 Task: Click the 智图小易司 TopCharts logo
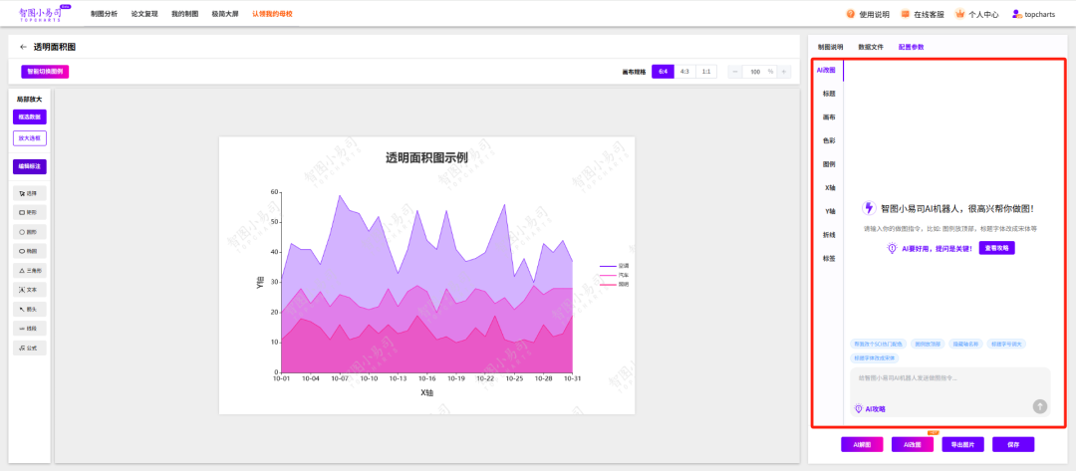click(45, 13)
